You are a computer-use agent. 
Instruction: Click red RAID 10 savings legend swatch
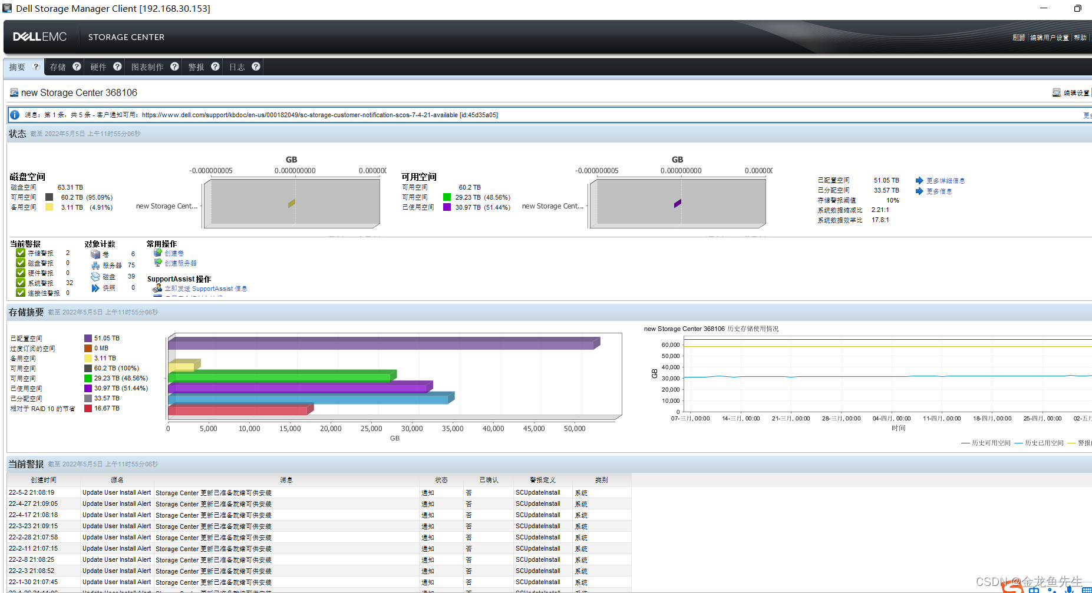pos(88,408)
